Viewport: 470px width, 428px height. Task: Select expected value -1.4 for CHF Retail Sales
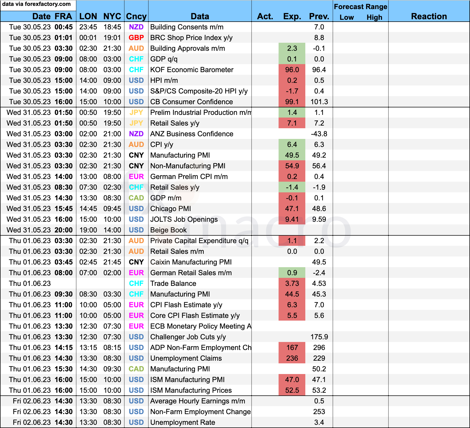(292, 187)
